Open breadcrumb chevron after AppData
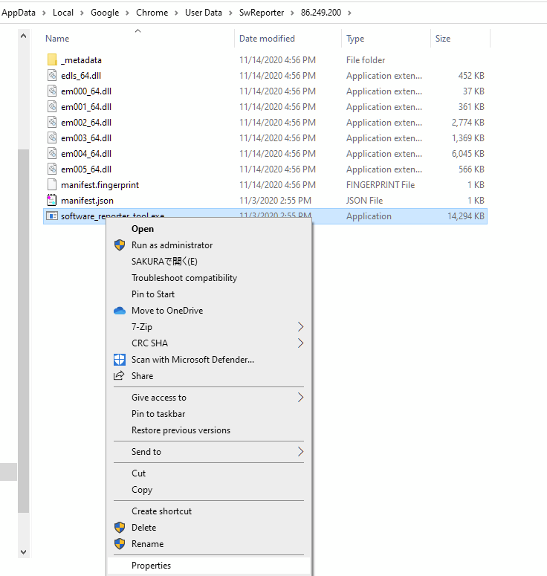Viewport: 547px width, 576px height. 44,13
